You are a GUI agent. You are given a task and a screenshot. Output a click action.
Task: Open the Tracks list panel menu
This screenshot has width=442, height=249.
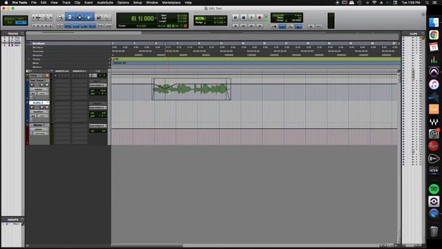tap(22, 34)
